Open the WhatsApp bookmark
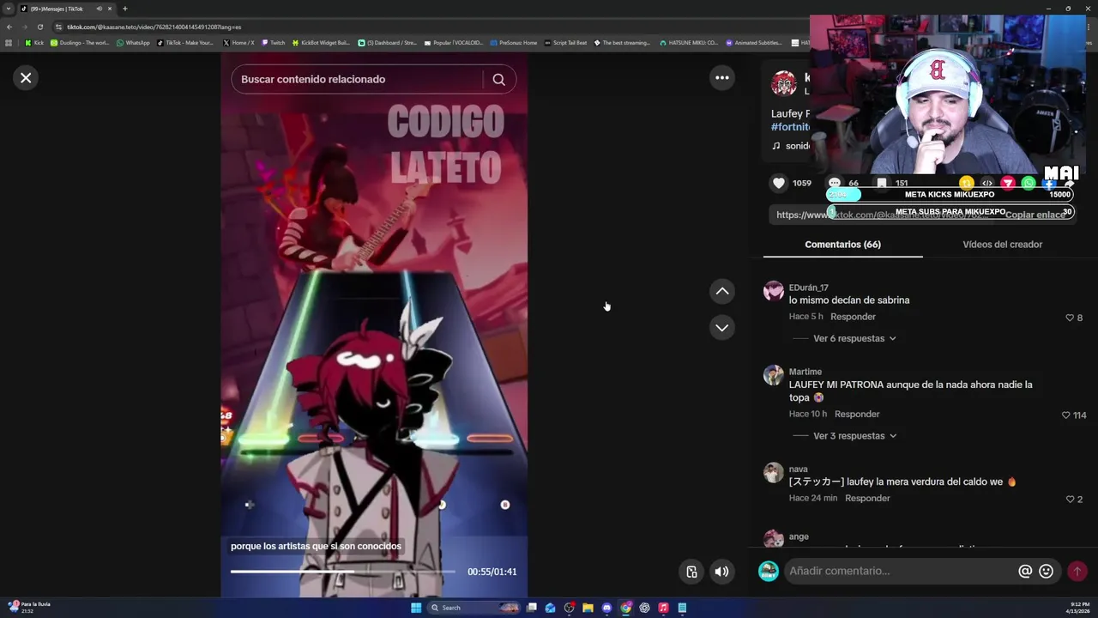 (x=133, y=43)
